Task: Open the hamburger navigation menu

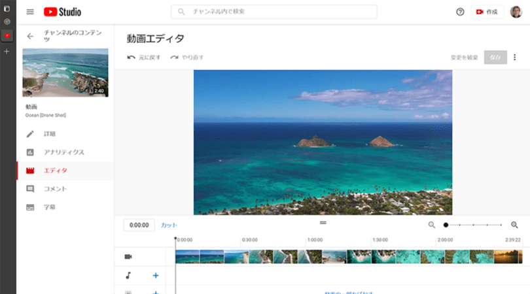Action: coord(30,12)
